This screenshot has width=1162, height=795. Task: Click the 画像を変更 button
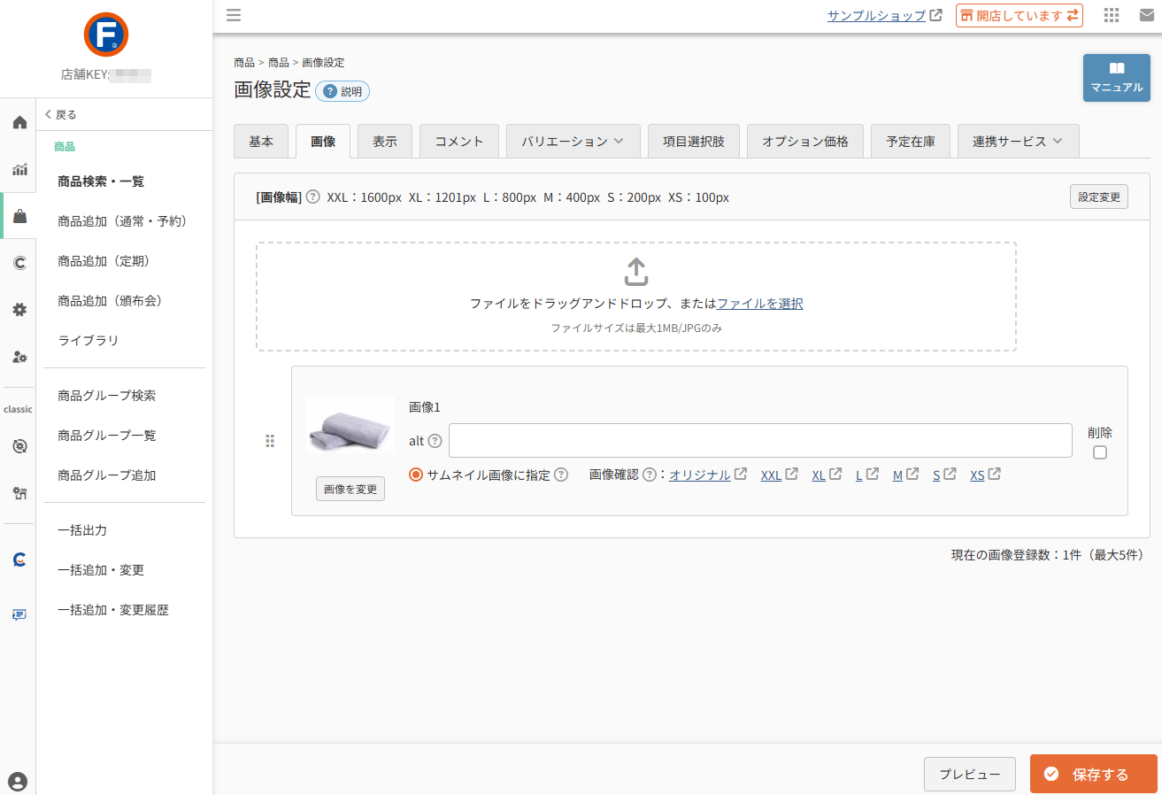click(350, 489)
